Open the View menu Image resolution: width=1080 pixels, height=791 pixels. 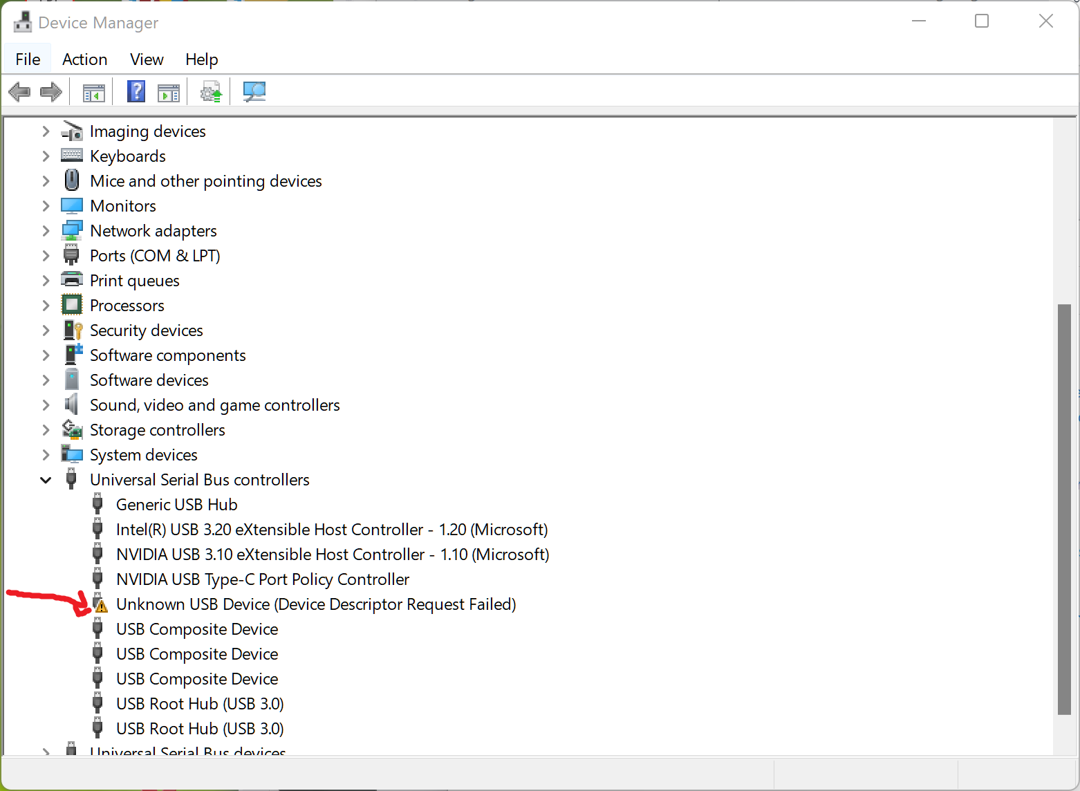[x=147, y=59]
